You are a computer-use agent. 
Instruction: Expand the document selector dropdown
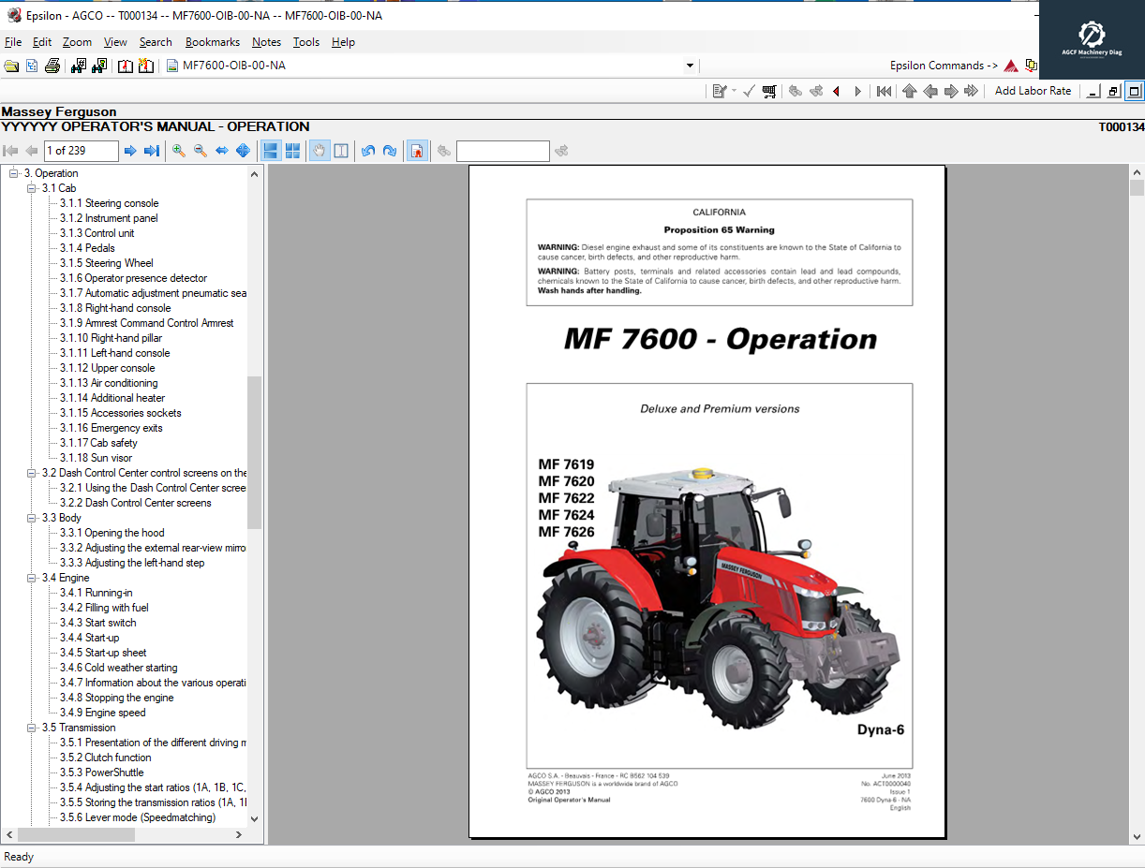[x=690, y=66]
